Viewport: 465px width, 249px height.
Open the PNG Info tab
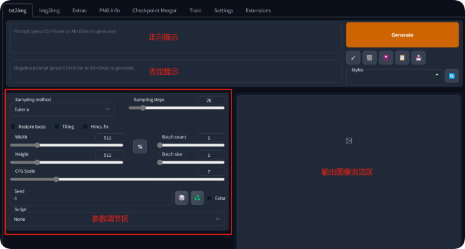tap(109, 10)
